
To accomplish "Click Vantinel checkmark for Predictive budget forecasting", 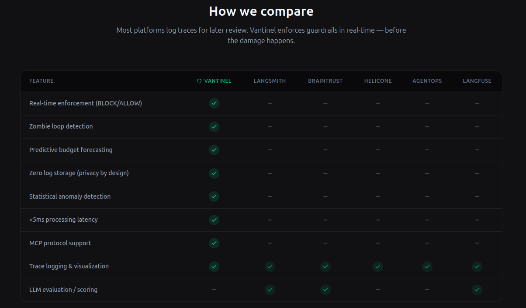I will point(214,150).
